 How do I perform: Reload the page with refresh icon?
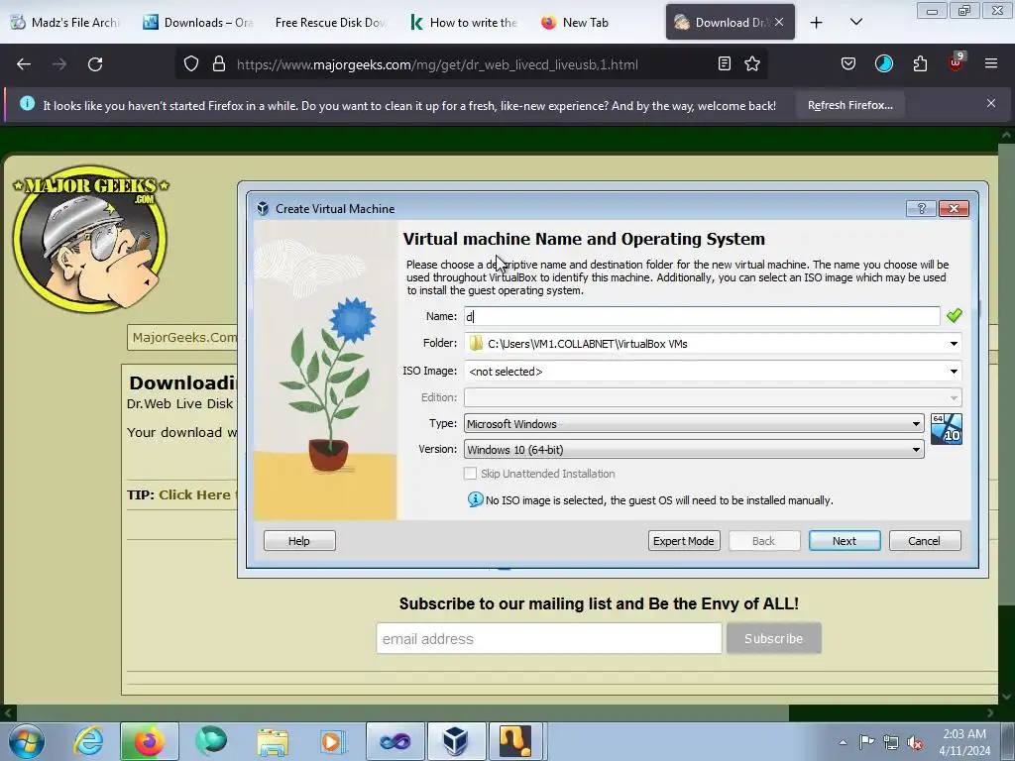click(x=95, y=64)
